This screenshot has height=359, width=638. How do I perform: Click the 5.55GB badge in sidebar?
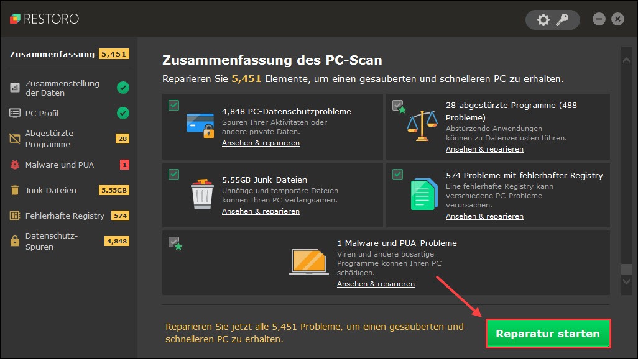[x=114, y=190]
